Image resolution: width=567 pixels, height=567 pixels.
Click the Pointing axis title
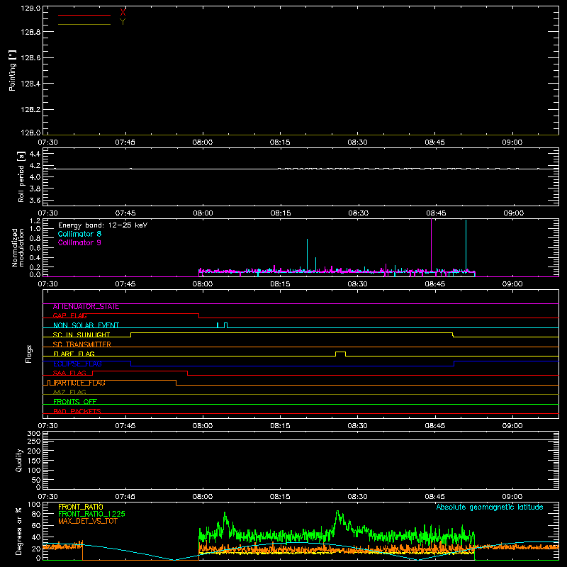(x=13, y=70)
